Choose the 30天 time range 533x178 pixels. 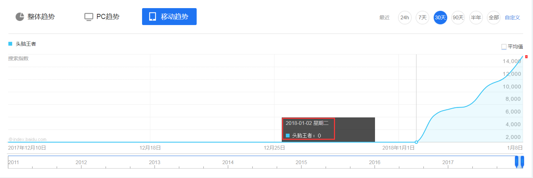pos(440,18)
